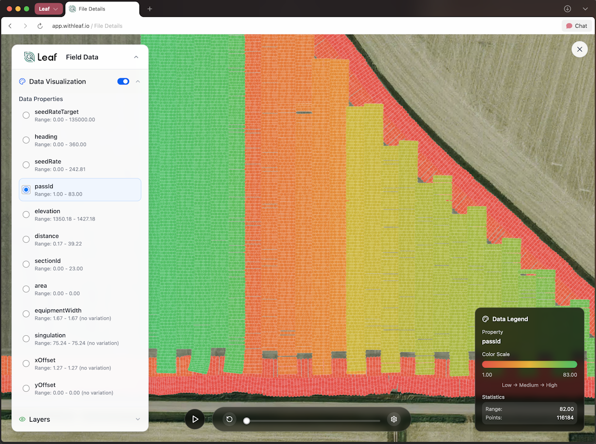Go back using the back arrow

pyautogui.click(x=10, y=26)
